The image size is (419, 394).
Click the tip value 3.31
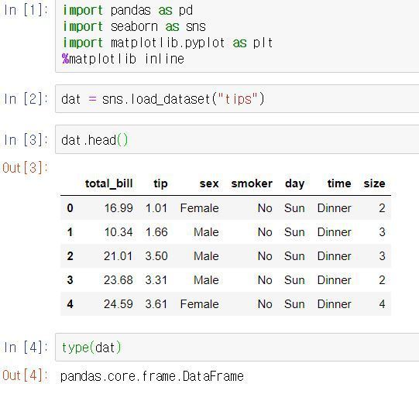click(x=156, y=280)
